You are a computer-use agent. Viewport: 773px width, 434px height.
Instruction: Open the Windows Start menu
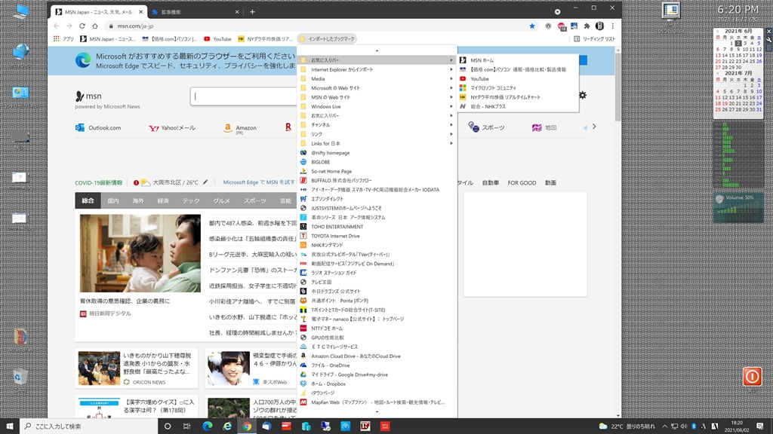(x=9, y=426)
